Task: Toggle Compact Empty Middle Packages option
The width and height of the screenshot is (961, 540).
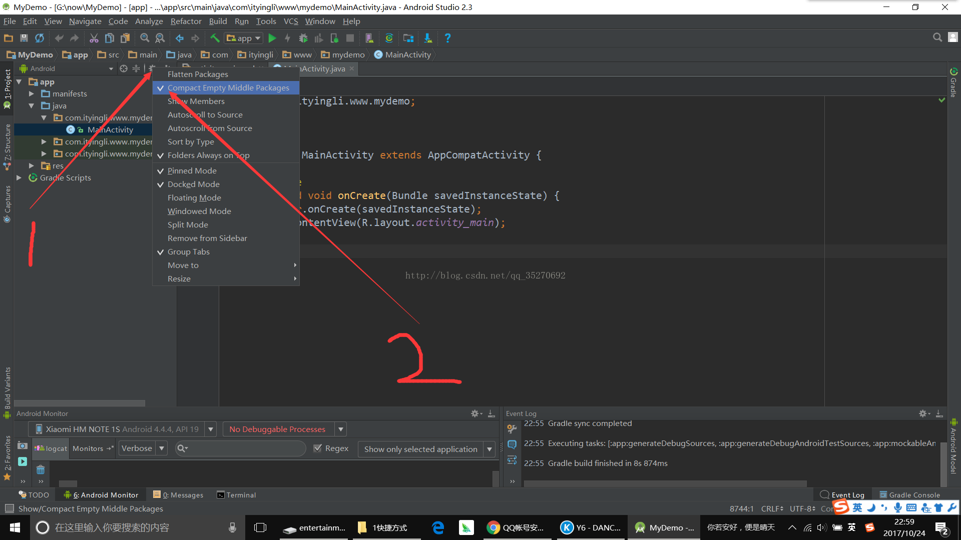Action: [x=228, y=87]
